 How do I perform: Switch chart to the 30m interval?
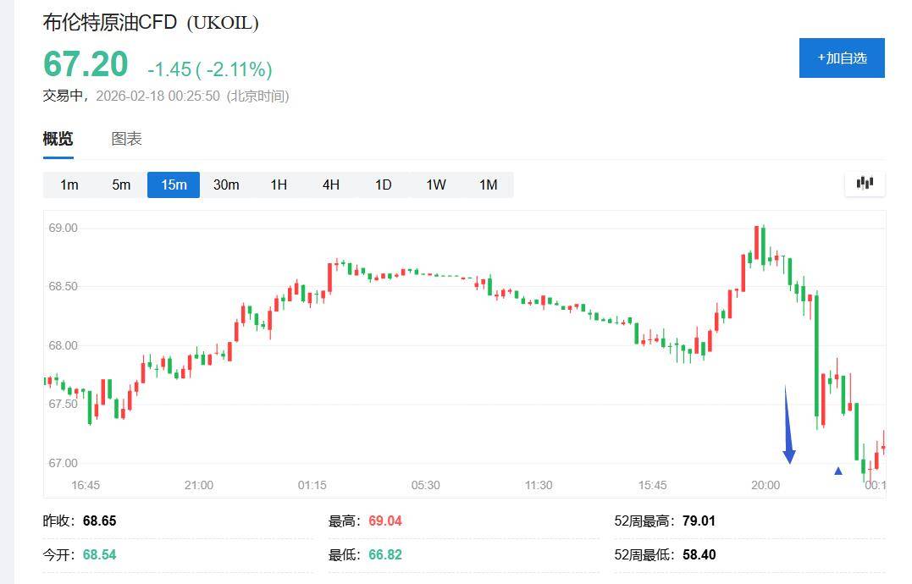click(x=226, y=185)
